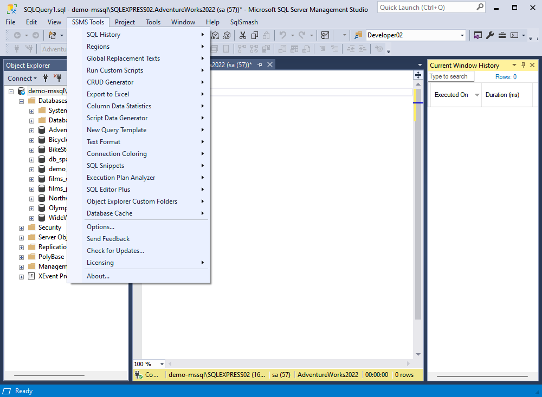
Task: Open the Toolbox briefcase icon
Action: pyautogui.click(x=502, y=35)
